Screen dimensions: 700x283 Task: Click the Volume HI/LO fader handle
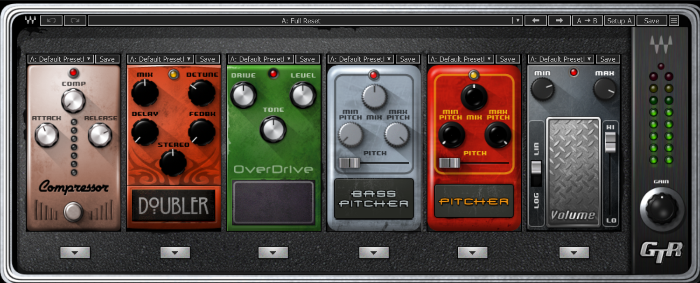click(x=610, y=142)
